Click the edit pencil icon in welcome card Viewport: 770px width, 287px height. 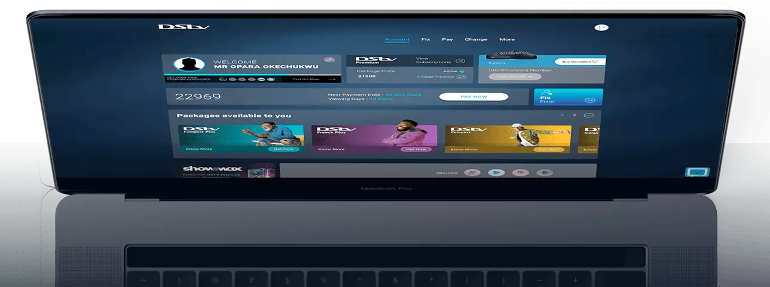pyautogui.click(x=329, y=60)
